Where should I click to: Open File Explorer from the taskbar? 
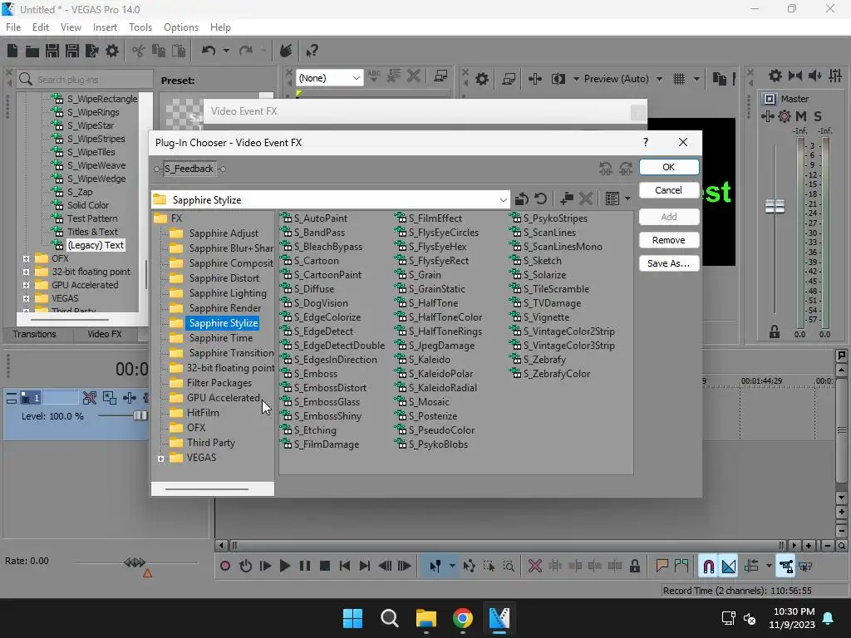click(426, 618)
